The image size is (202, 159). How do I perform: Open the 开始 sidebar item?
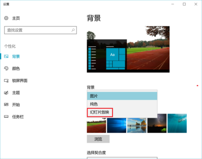(x=16, y=105)
